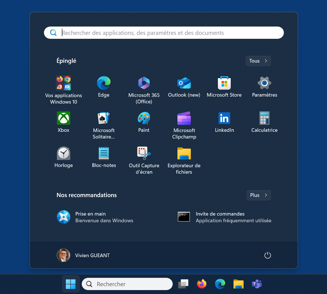The width and height of the screenshot is (327, 294).
Task: Launch Outlook (new)
Action: [184, 87]
